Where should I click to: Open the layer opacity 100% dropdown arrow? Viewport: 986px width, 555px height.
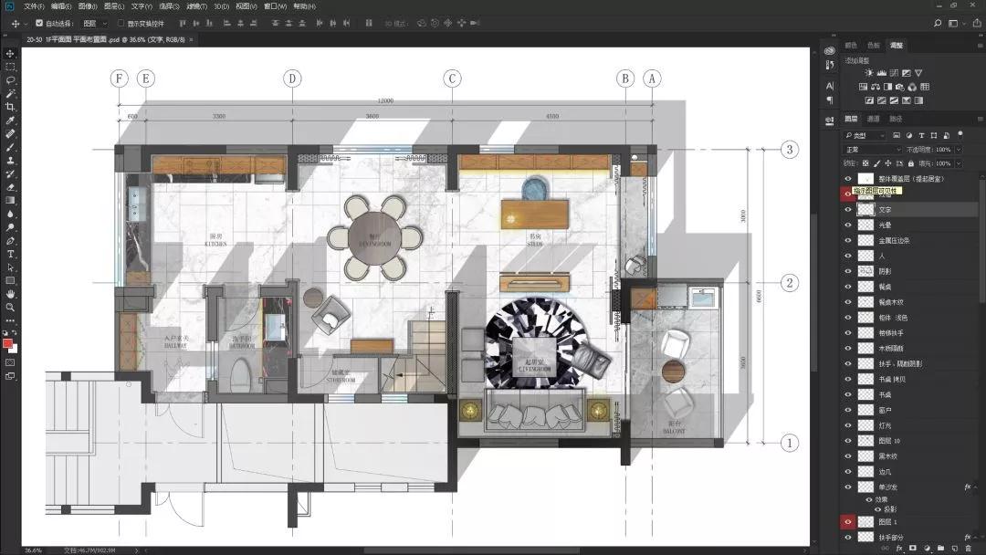[x=957, y=150]
